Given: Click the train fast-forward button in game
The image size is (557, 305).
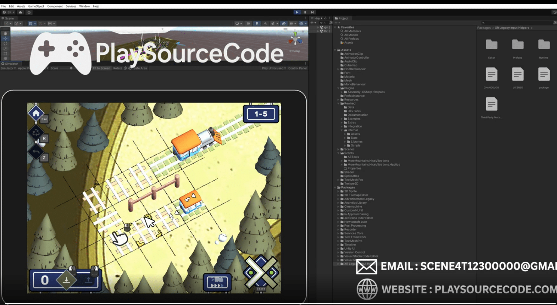Looking at the screenshot, I should (217, 282).
